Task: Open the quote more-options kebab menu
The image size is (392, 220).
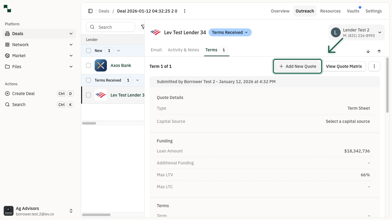Action: pos(374,66)
